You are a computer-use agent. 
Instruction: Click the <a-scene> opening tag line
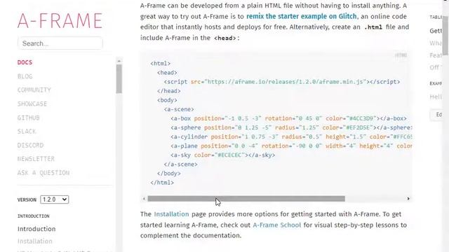(x=179, y=109)
